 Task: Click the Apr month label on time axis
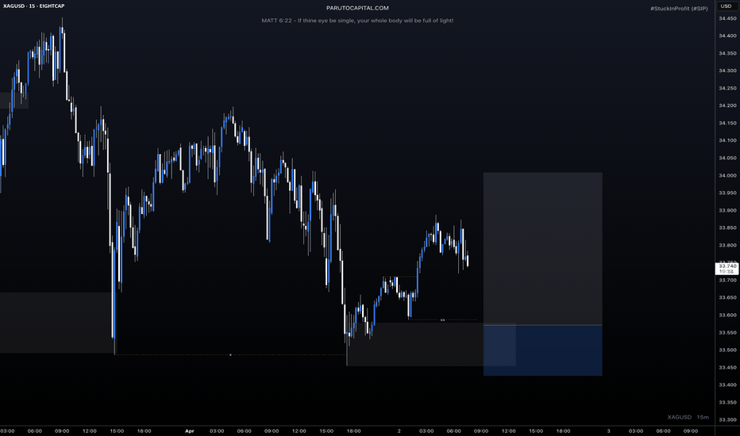click(x=189, y=430)
